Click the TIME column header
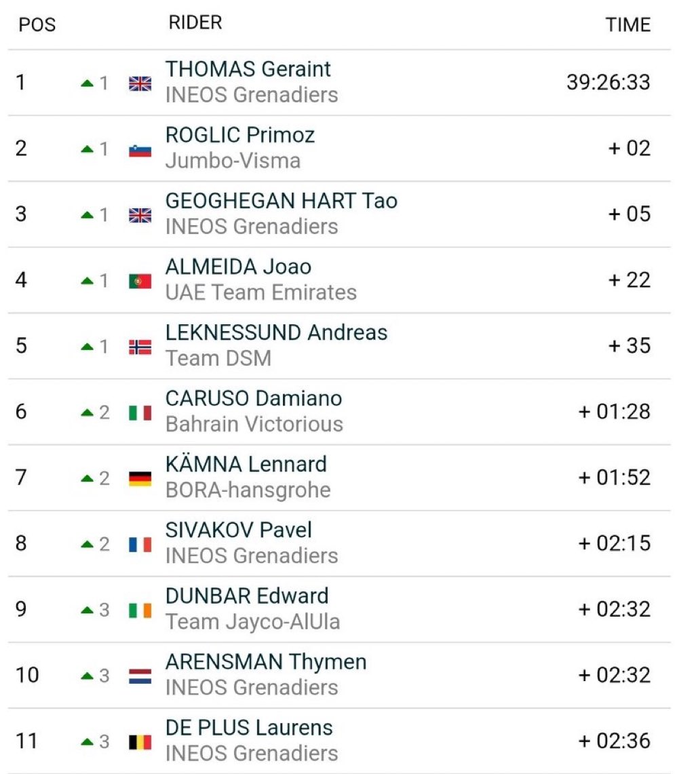Viewport: 677px width, 774px height. [627, 25]
